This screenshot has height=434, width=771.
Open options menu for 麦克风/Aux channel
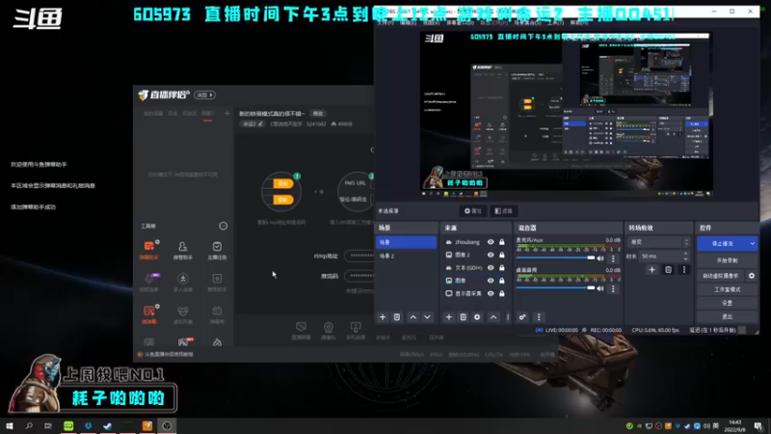(613, 258)
